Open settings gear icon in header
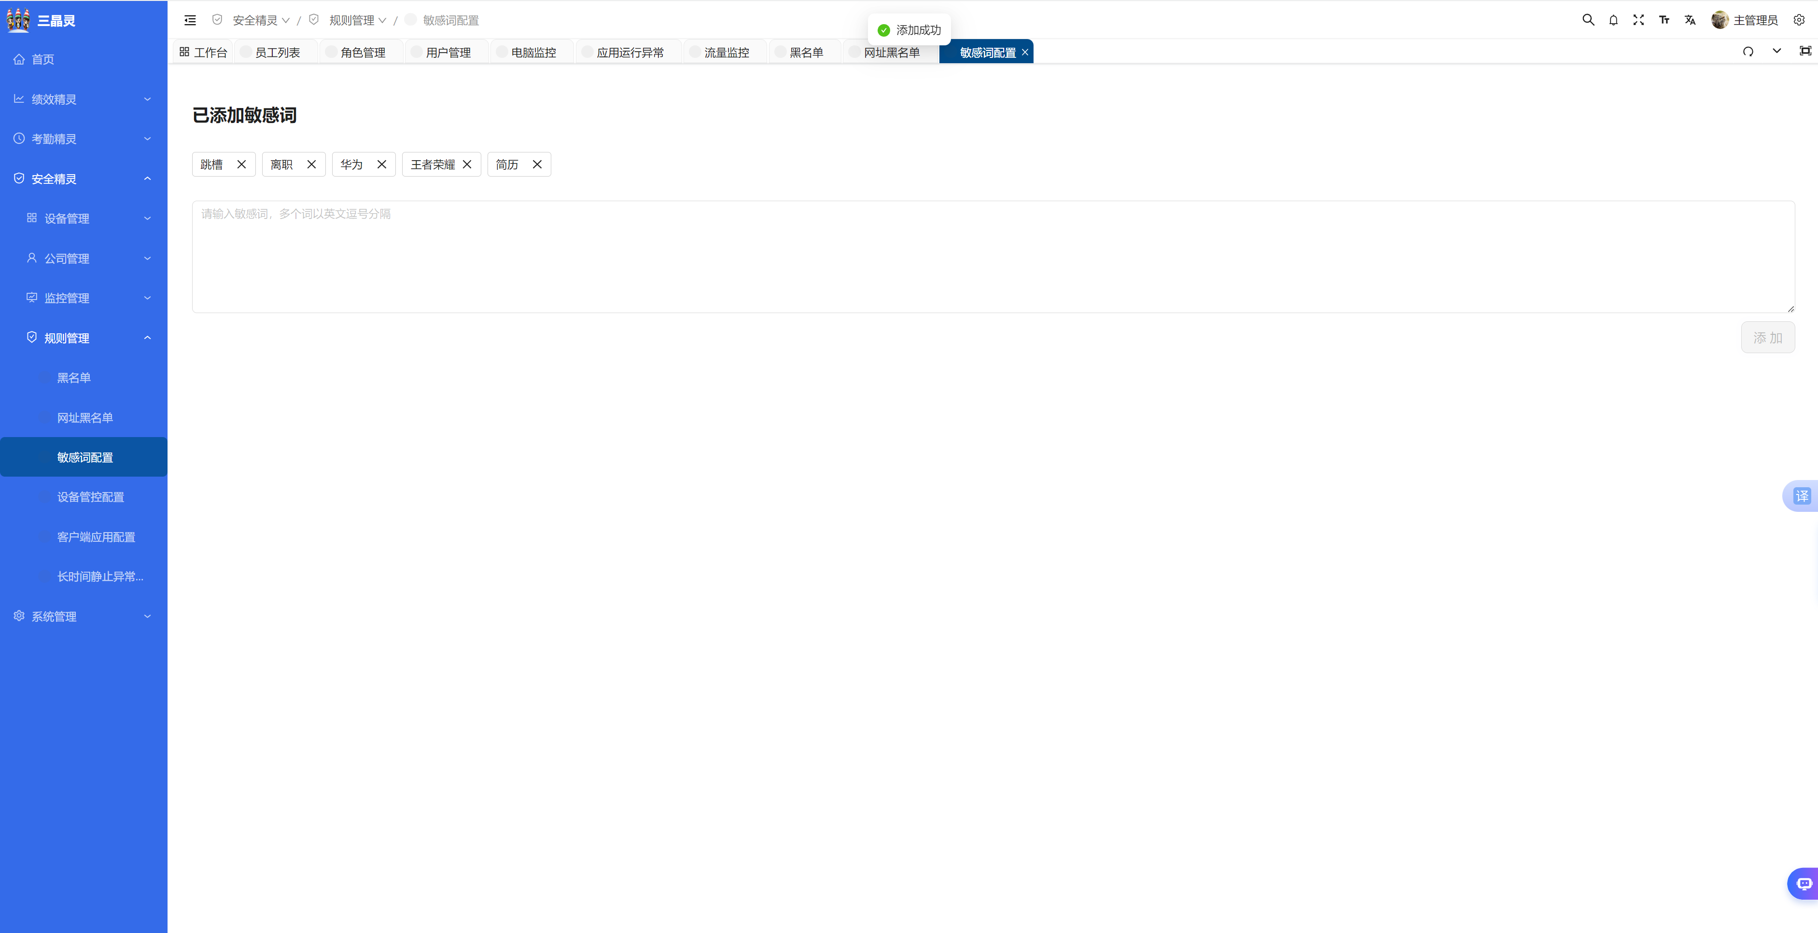The image size is (1818, 933). (1799, 20)
